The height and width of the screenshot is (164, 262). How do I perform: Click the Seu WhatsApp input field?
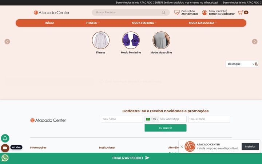pyautogui.click(x=172, y=119)
